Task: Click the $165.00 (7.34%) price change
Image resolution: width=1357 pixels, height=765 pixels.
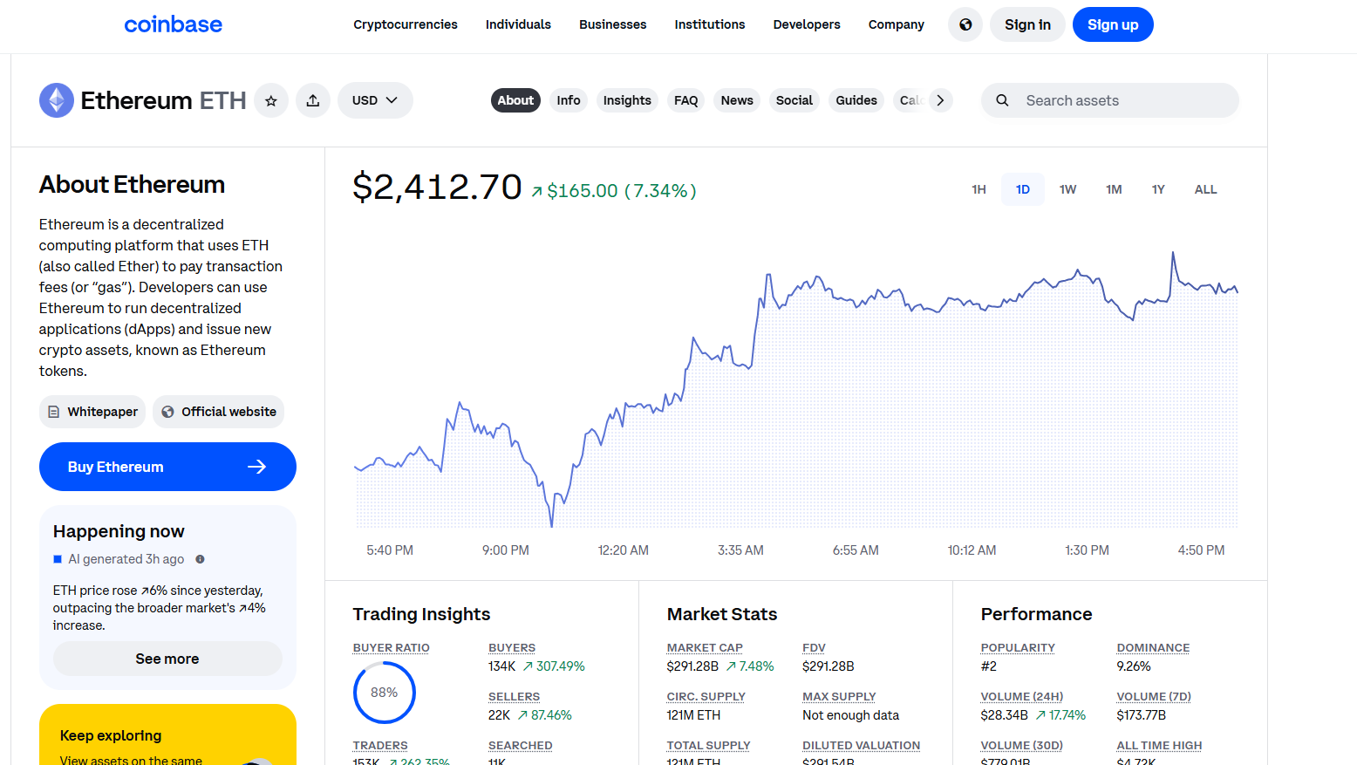Action: tap(614, 191)
